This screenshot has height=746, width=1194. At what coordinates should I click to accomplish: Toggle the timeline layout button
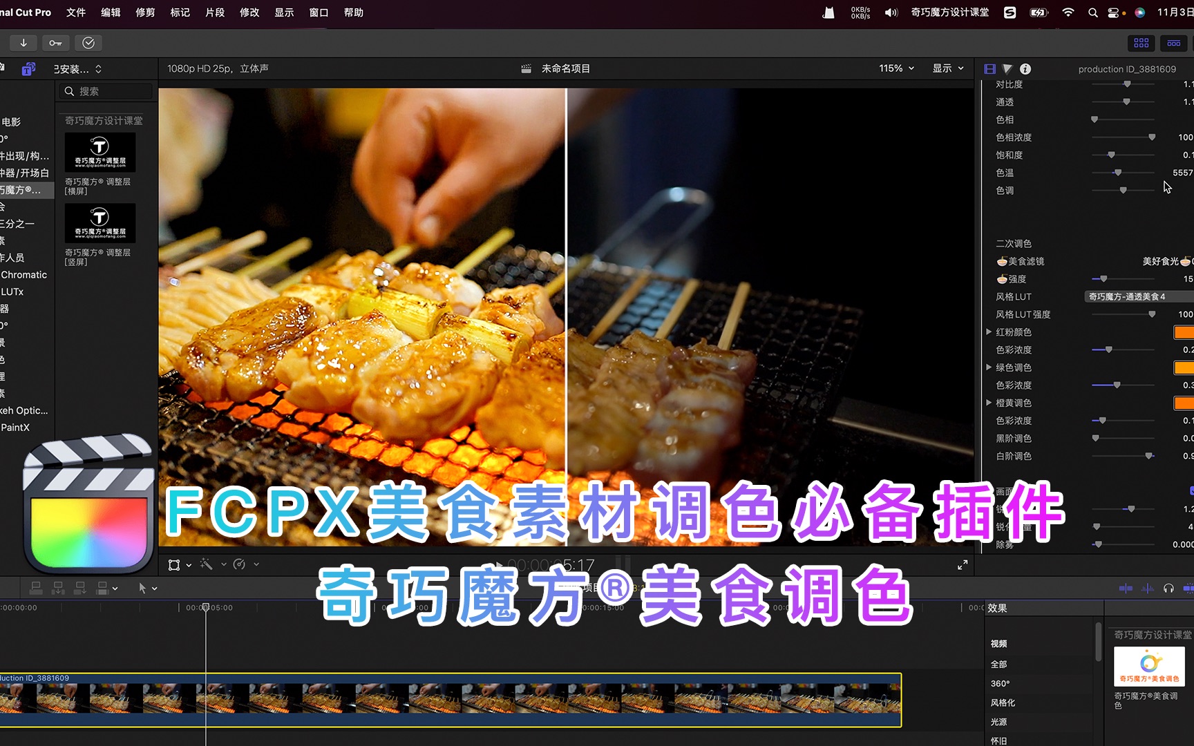1174,43
